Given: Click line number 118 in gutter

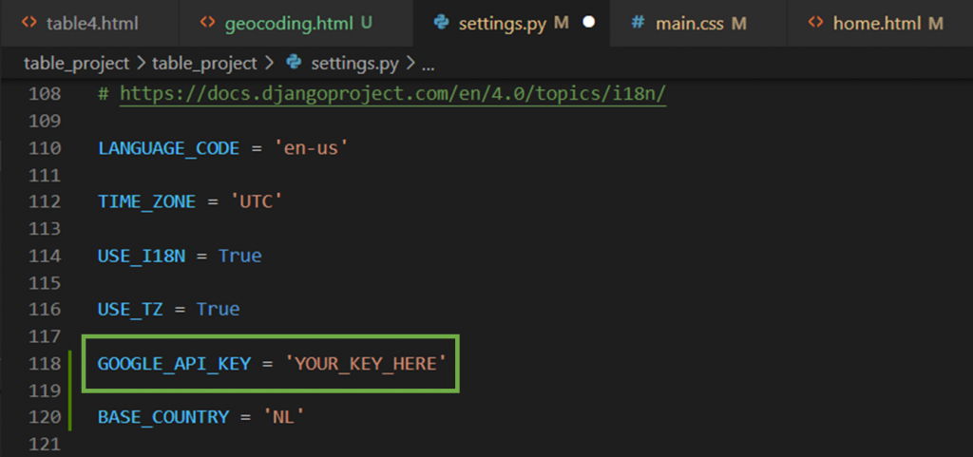Looking at the screenshot, I should (x=45, y=363).
